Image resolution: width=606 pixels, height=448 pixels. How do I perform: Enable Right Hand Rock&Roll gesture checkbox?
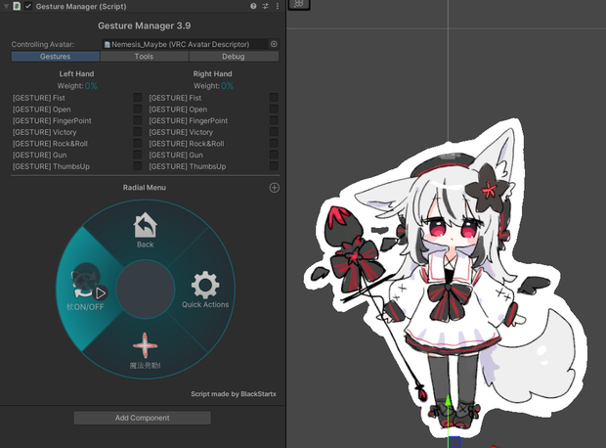tap(274, 143)
